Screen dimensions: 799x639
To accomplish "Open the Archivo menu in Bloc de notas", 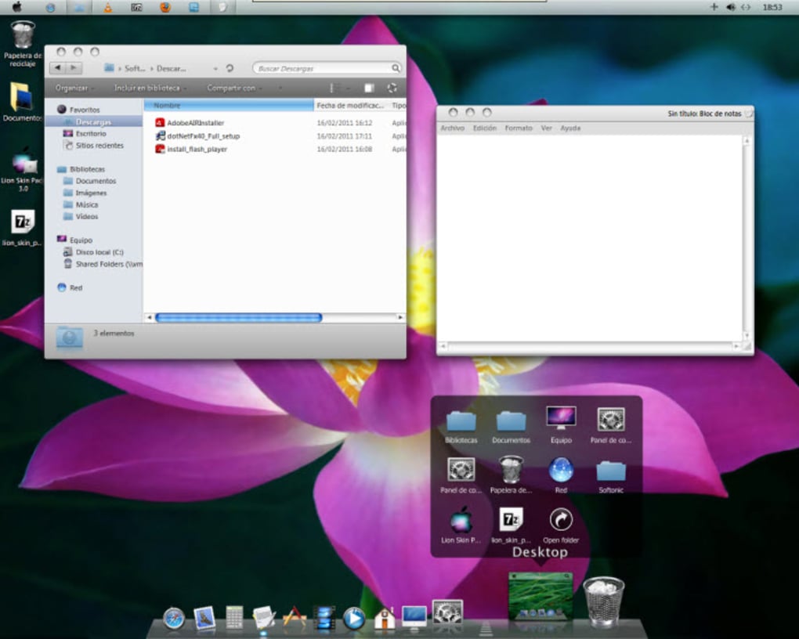I will tap(453, 128).
